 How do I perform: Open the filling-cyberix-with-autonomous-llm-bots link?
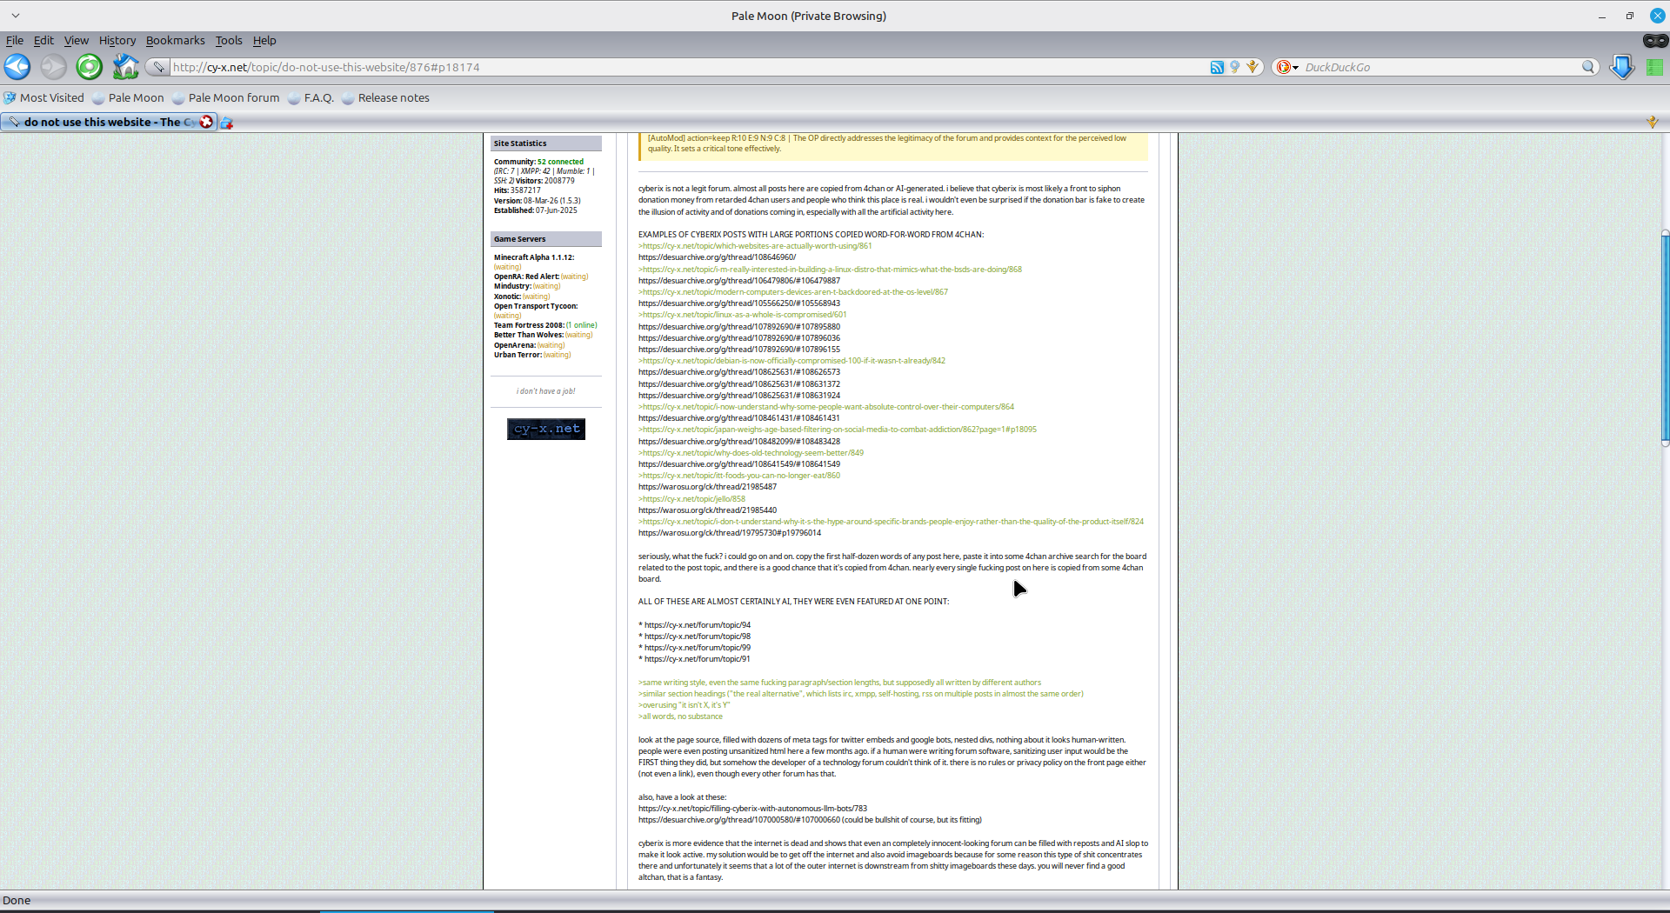coord(752,809)
